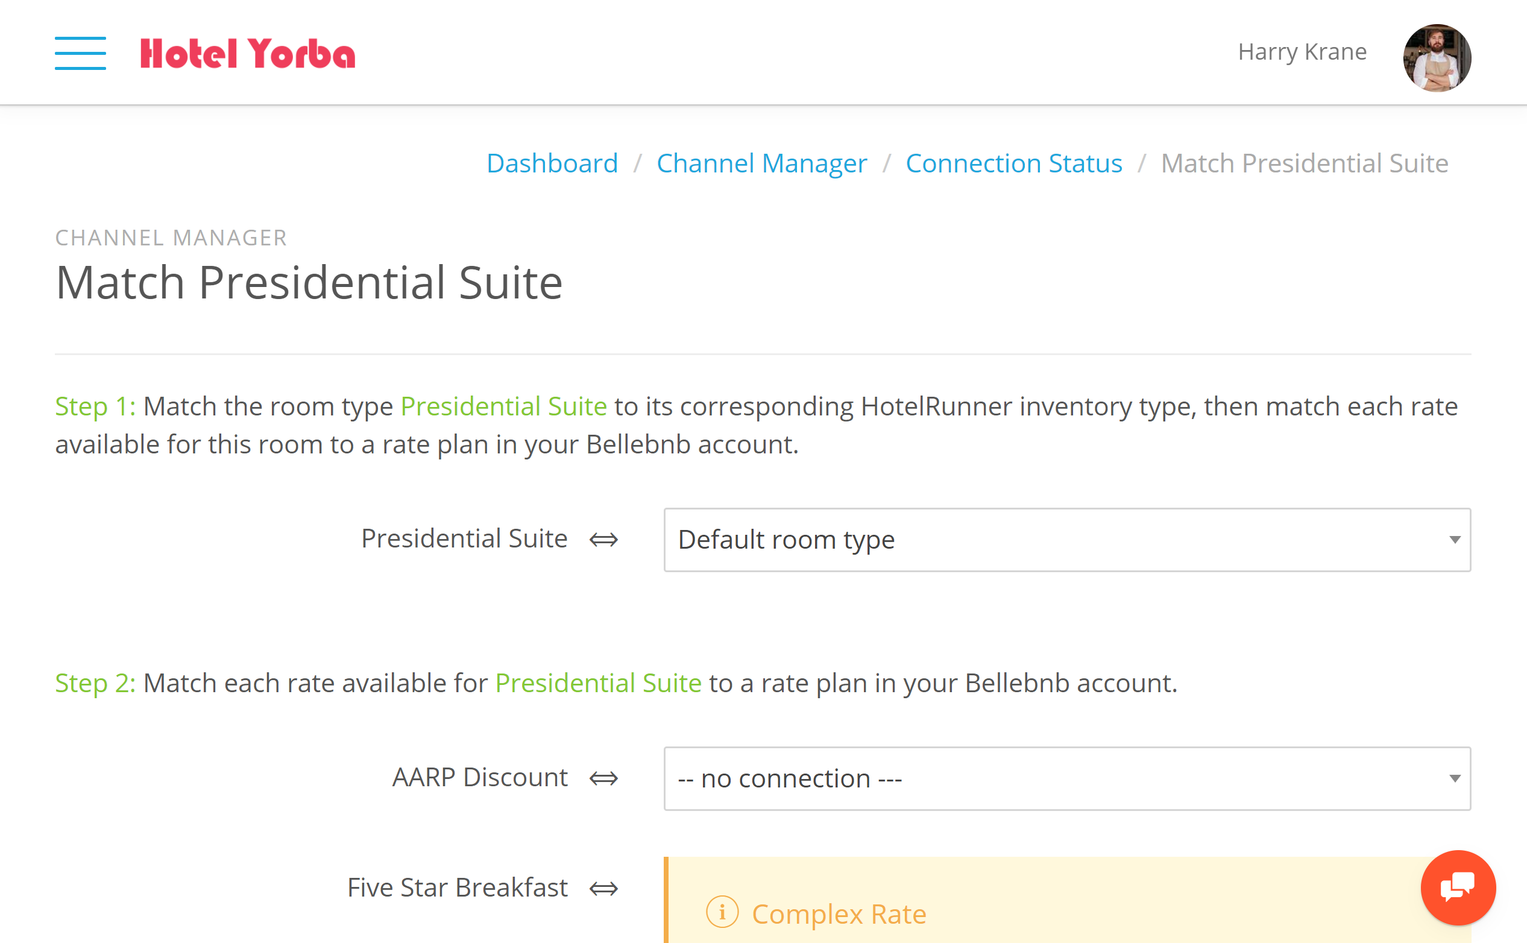Click the arrow icon beside Five Star Breakfast

[603, 888]
